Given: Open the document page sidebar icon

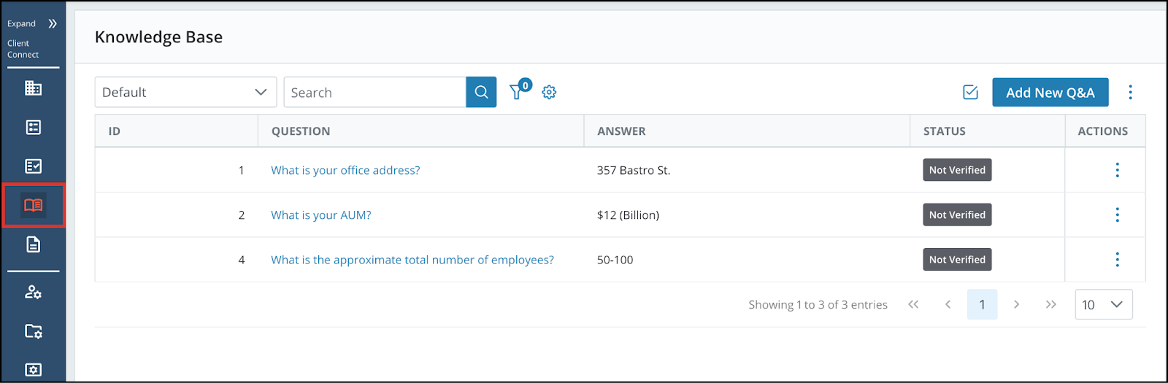Looking at the screenshot, I should coord(33,244).
